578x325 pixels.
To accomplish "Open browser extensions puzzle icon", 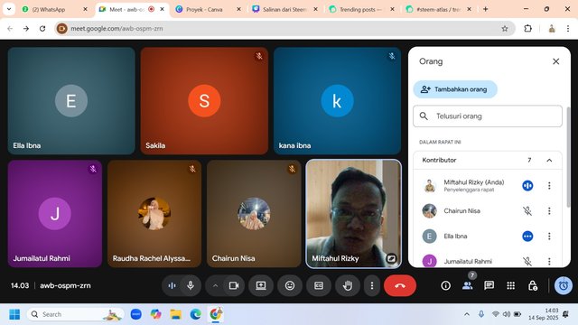I will tap(527, 28).
